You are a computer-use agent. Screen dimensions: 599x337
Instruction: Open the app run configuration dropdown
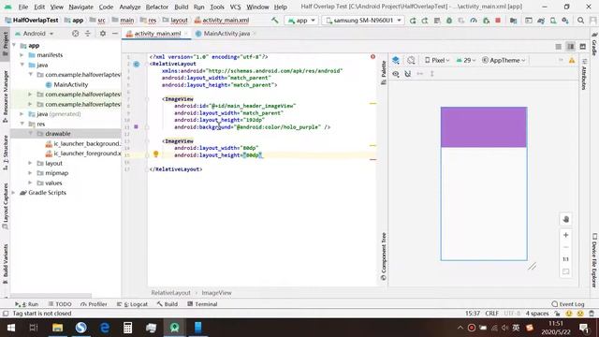(x=301, y=21)
